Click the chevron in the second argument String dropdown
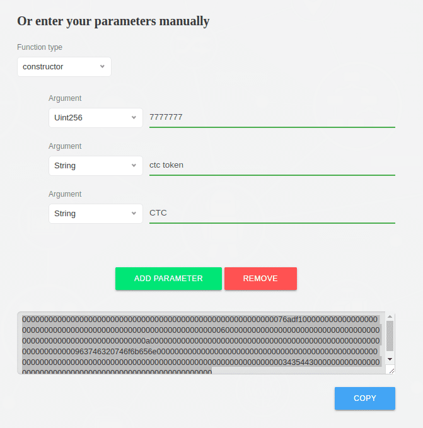The image size is (423, 428). tap(134, 165)
